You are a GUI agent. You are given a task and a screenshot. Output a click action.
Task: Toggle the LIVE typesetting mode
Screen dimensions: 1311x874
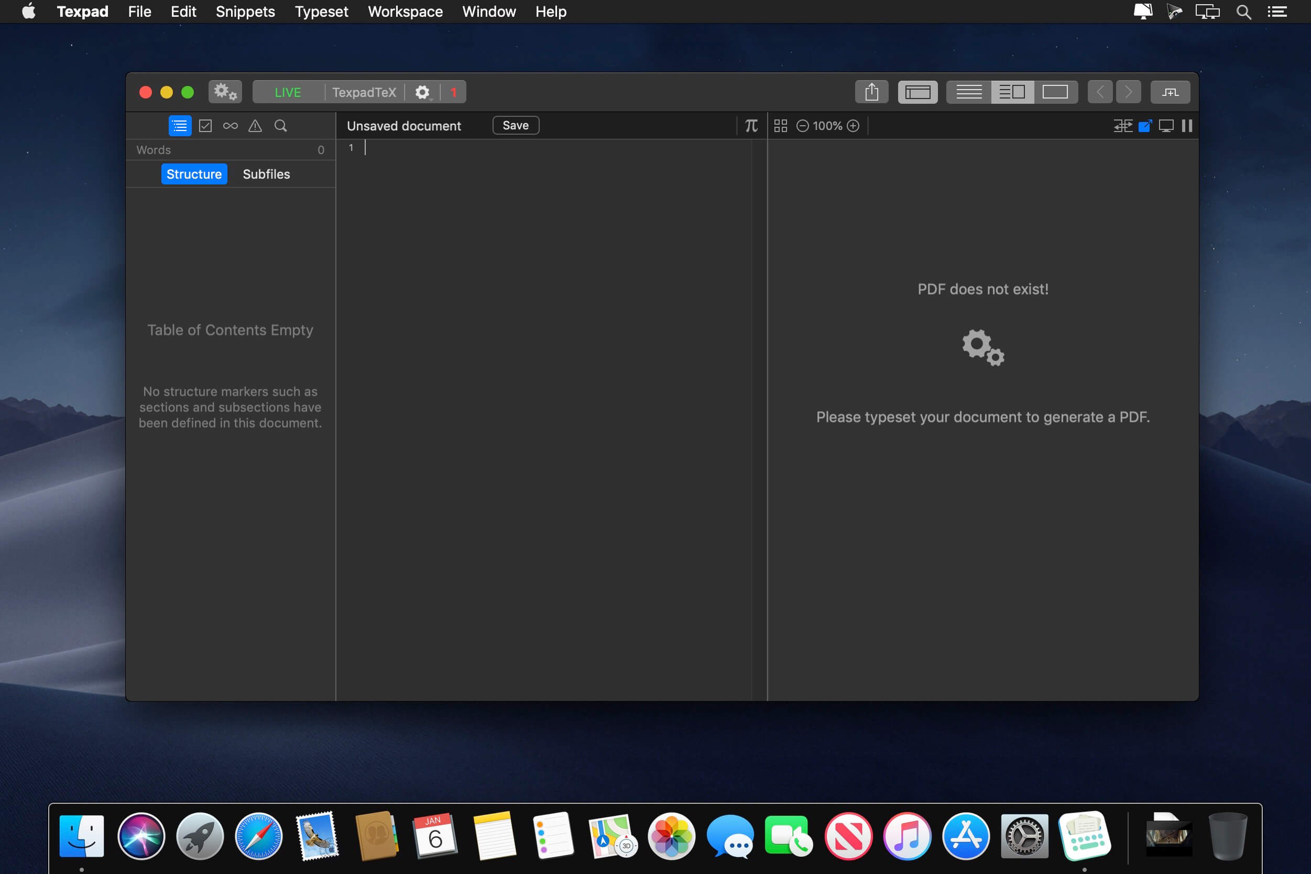(288, 92)
